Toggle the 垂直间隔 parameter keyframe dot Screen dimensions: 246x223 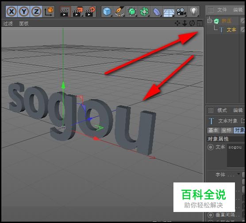click(211, 215)
